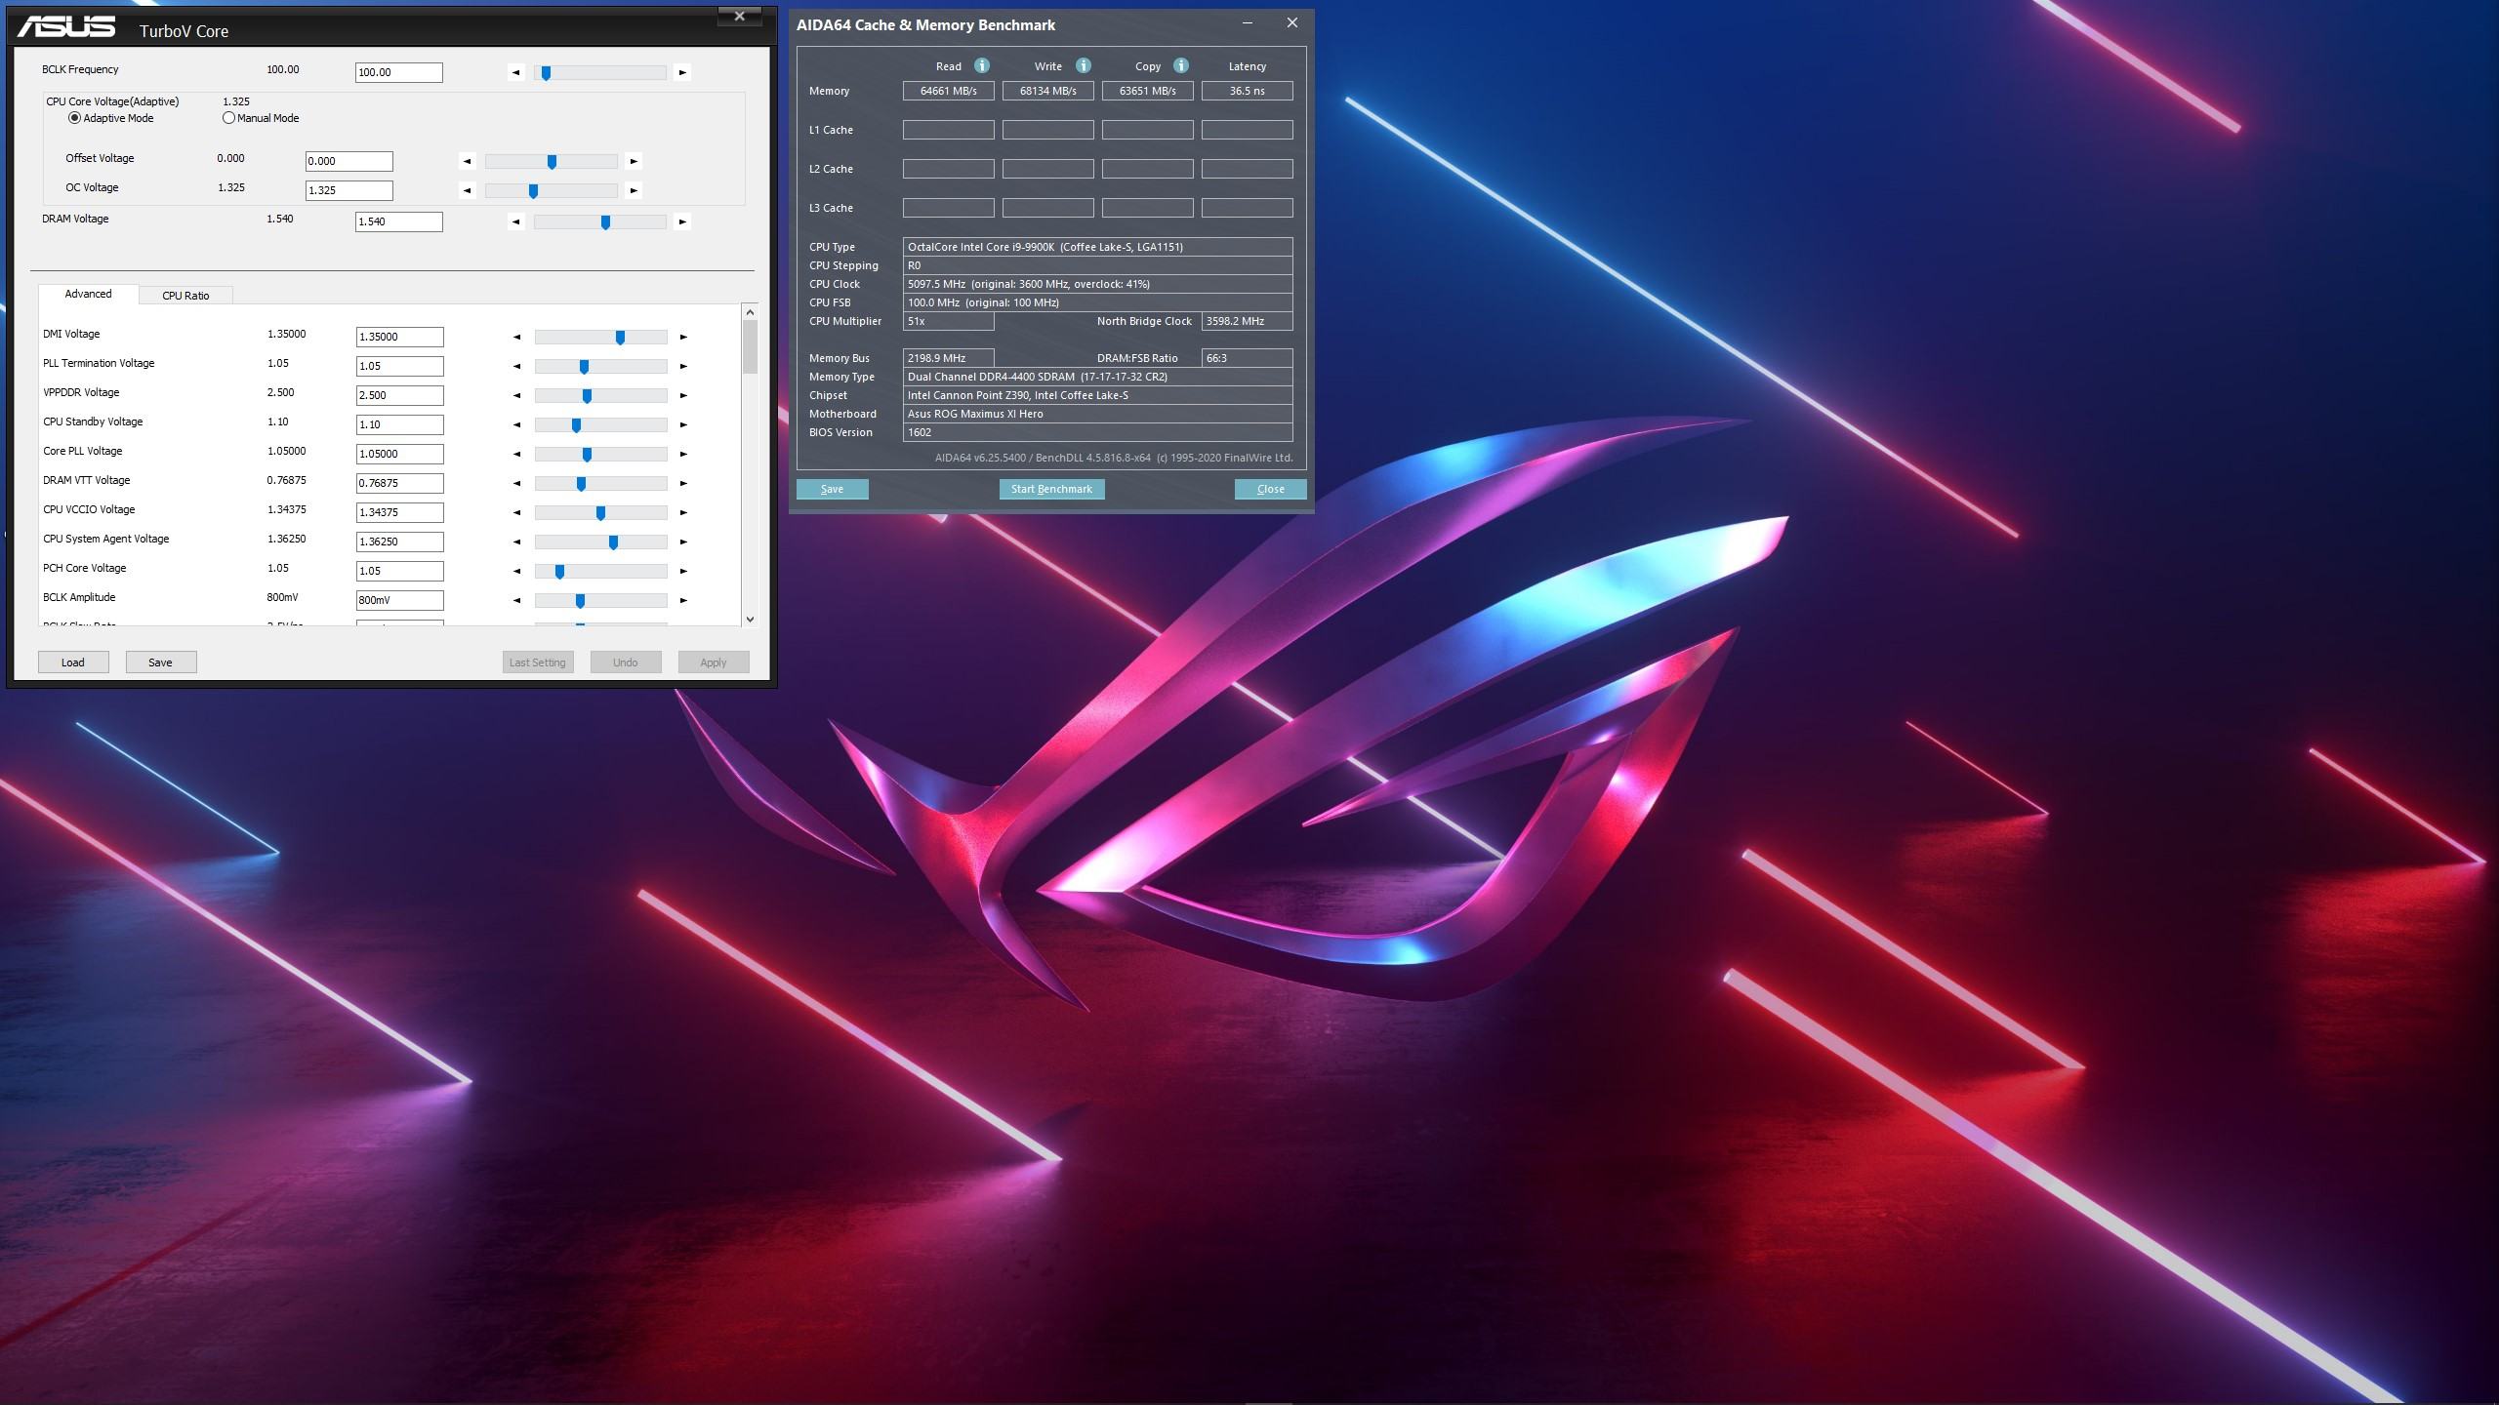Increase VPPDDR Voltage with right arrow
Screen dimensions: 2499x1405
683,395
